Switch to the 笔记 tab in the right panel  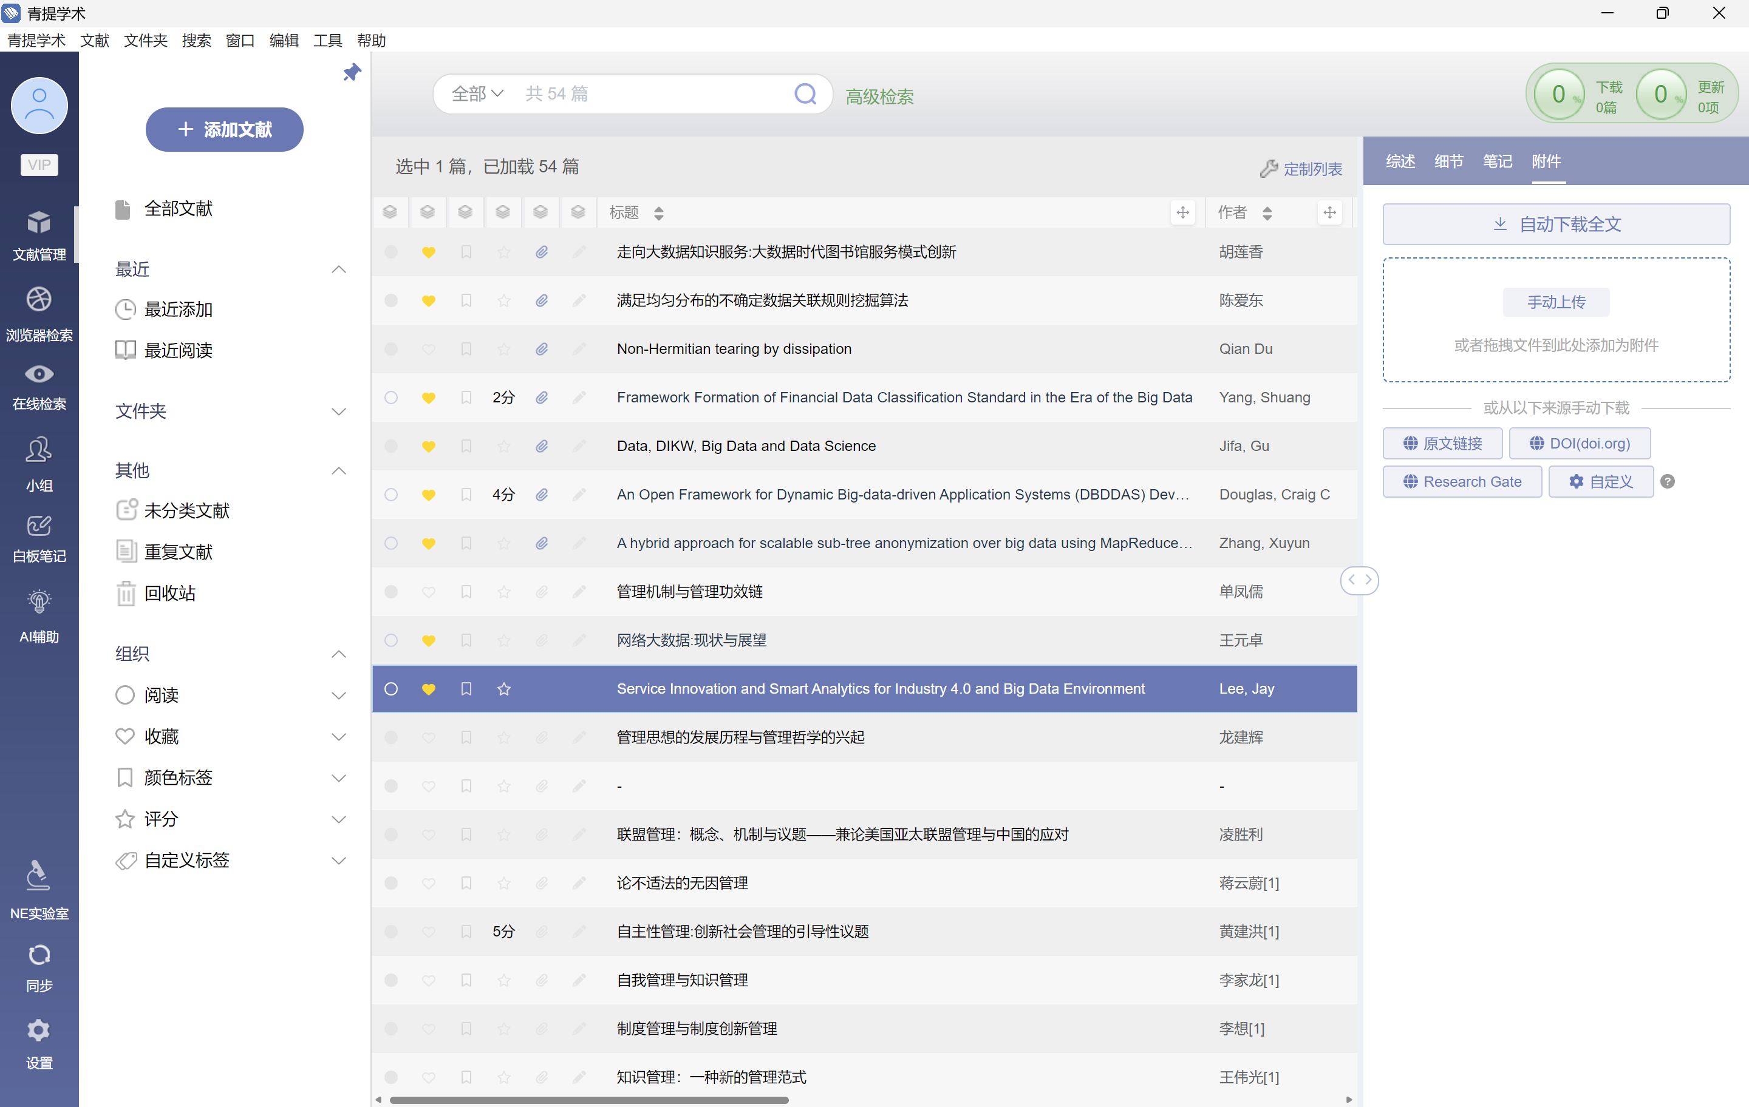(x=1497, y=161)
